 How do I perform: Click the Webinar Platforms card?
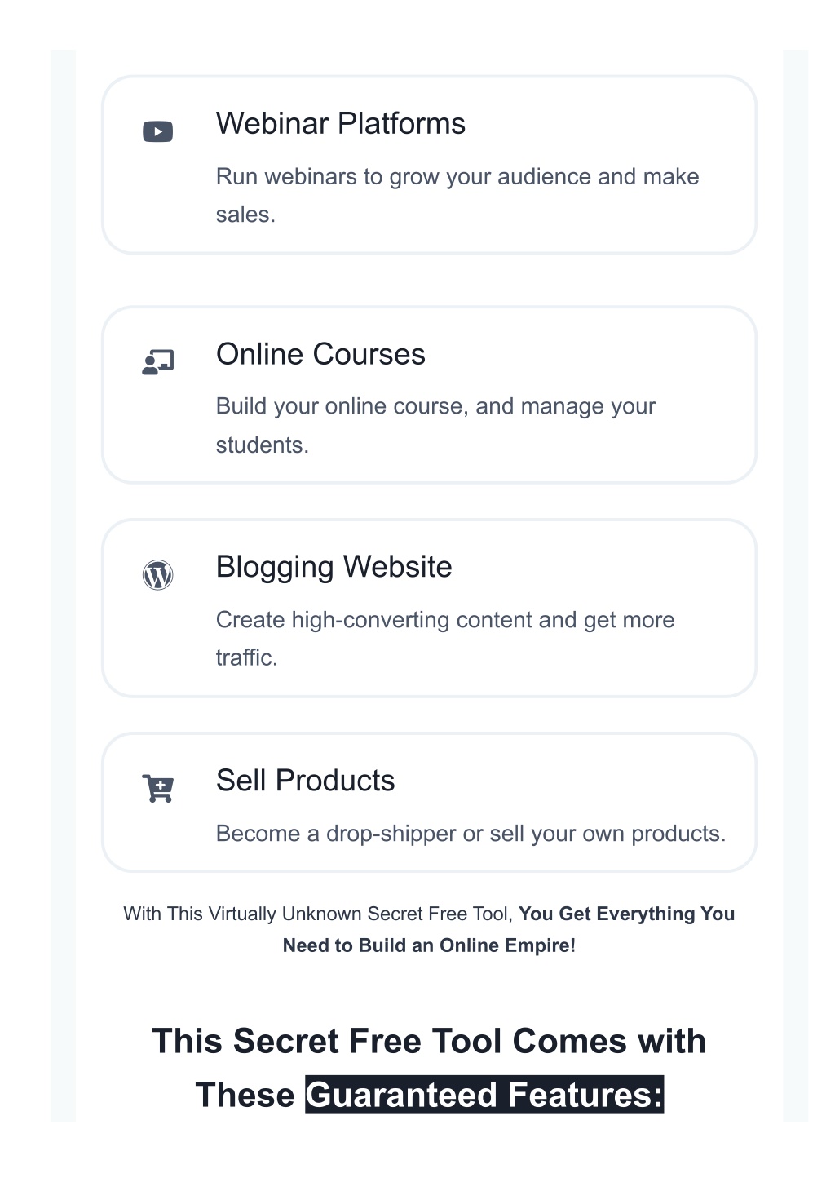pos(429,165)
